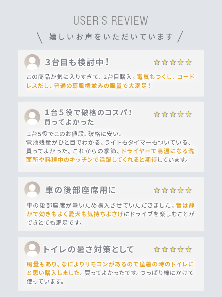
Task: Select the avatar next to "1台5役で破格のコスパ!"
Action: (32, 117)
